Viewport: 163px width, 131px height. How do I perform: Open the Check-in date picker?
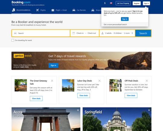tap(80, 33)
